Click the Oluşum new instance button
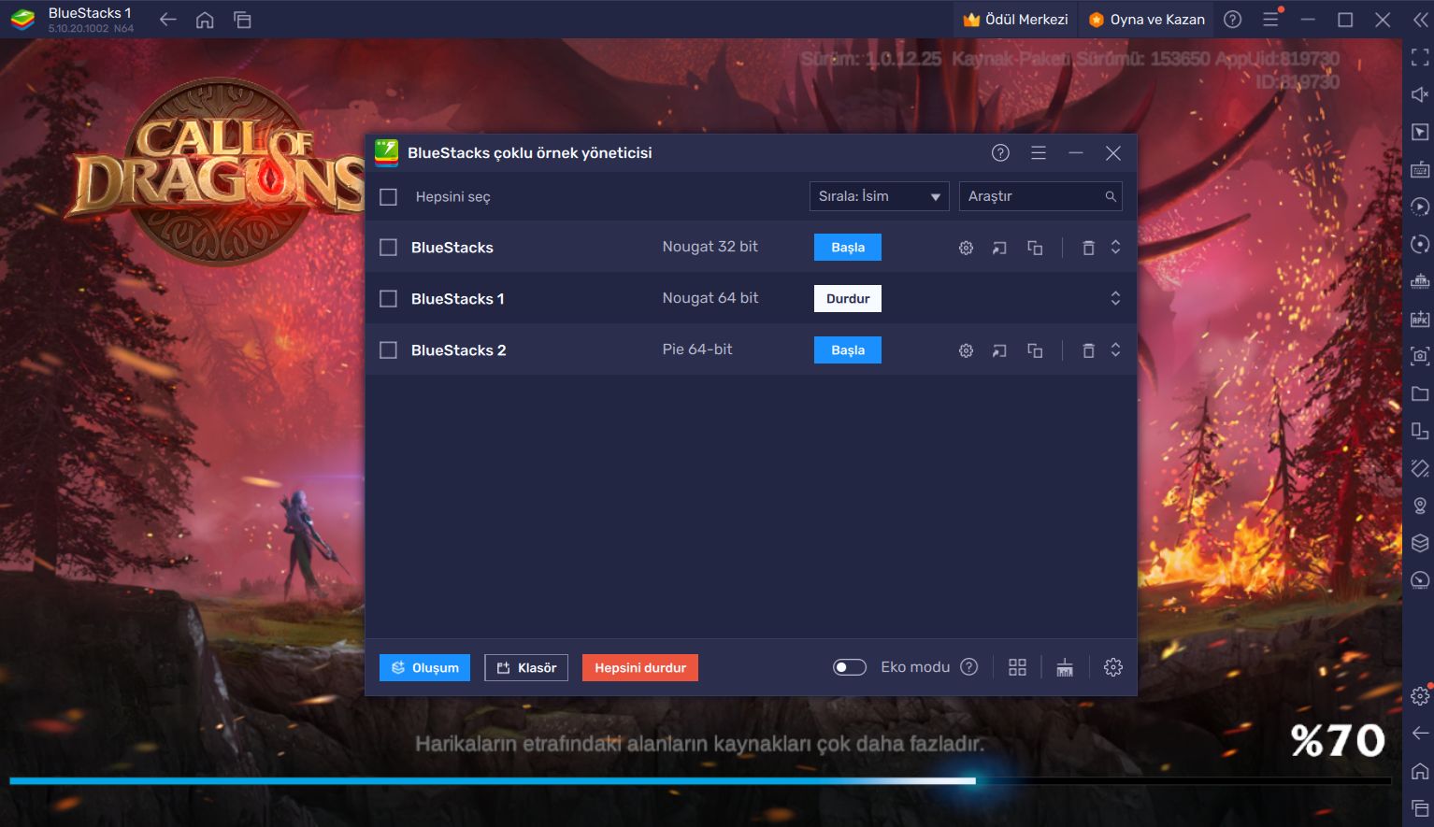The width and height of the screenshot is (1434, 827). 424,667
